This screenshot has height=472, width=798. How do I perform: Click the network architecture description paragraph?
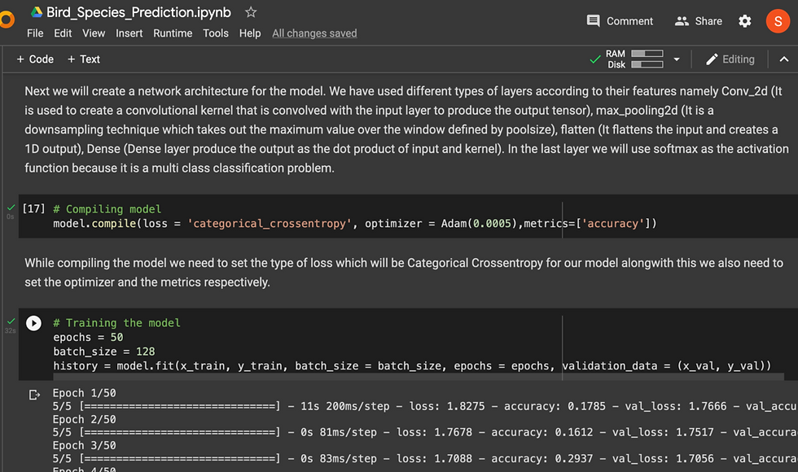click(406, 129)
